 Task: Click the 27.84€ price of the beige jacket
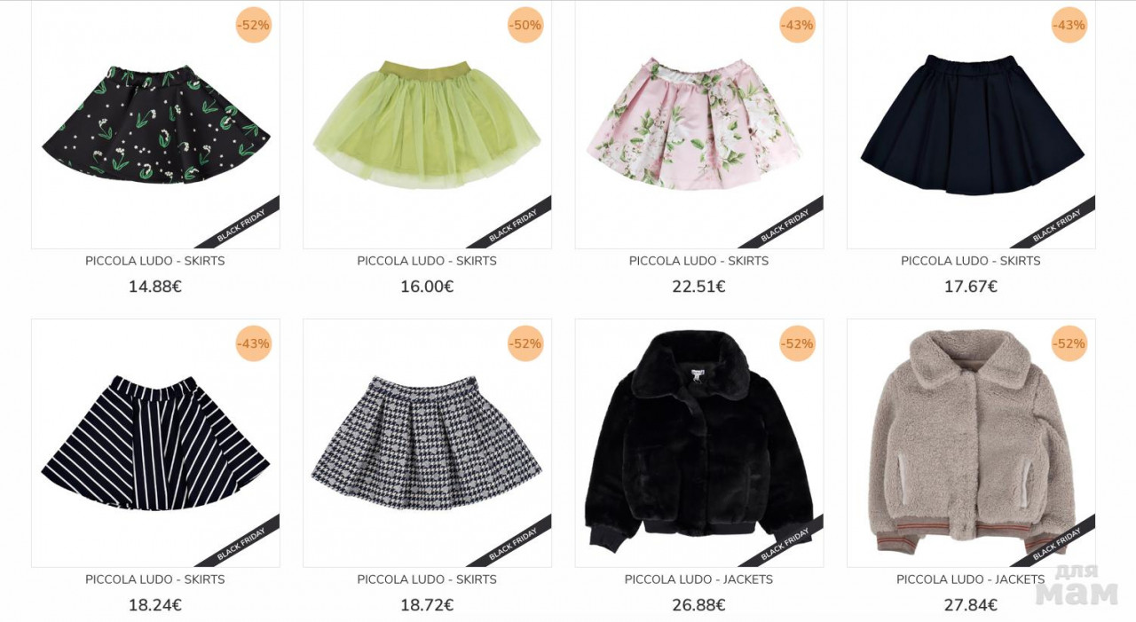pyautogui.click(x=971, y=605)
